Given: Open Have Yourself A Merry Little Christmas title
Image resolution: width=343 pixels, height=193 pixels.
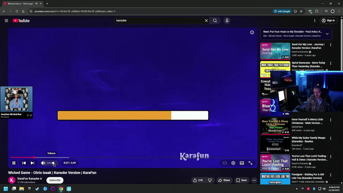Looking at the screenshot, I should [307, 121].
